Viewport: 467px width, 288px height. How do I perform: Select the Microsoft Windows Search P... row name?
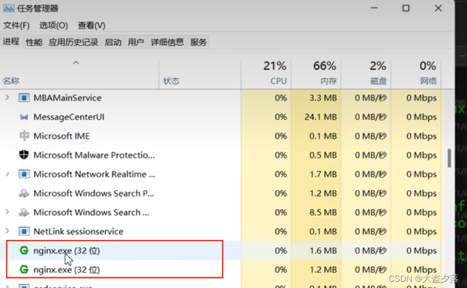(94, 193)
